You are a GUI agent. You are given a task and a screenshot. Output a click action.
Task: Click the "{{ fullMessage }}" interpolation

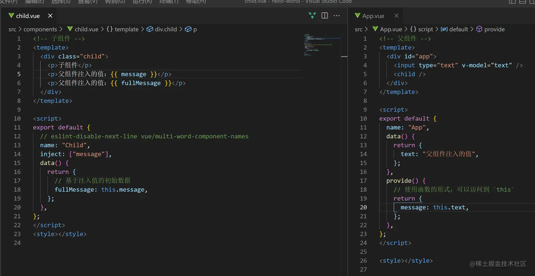point(141,83)
